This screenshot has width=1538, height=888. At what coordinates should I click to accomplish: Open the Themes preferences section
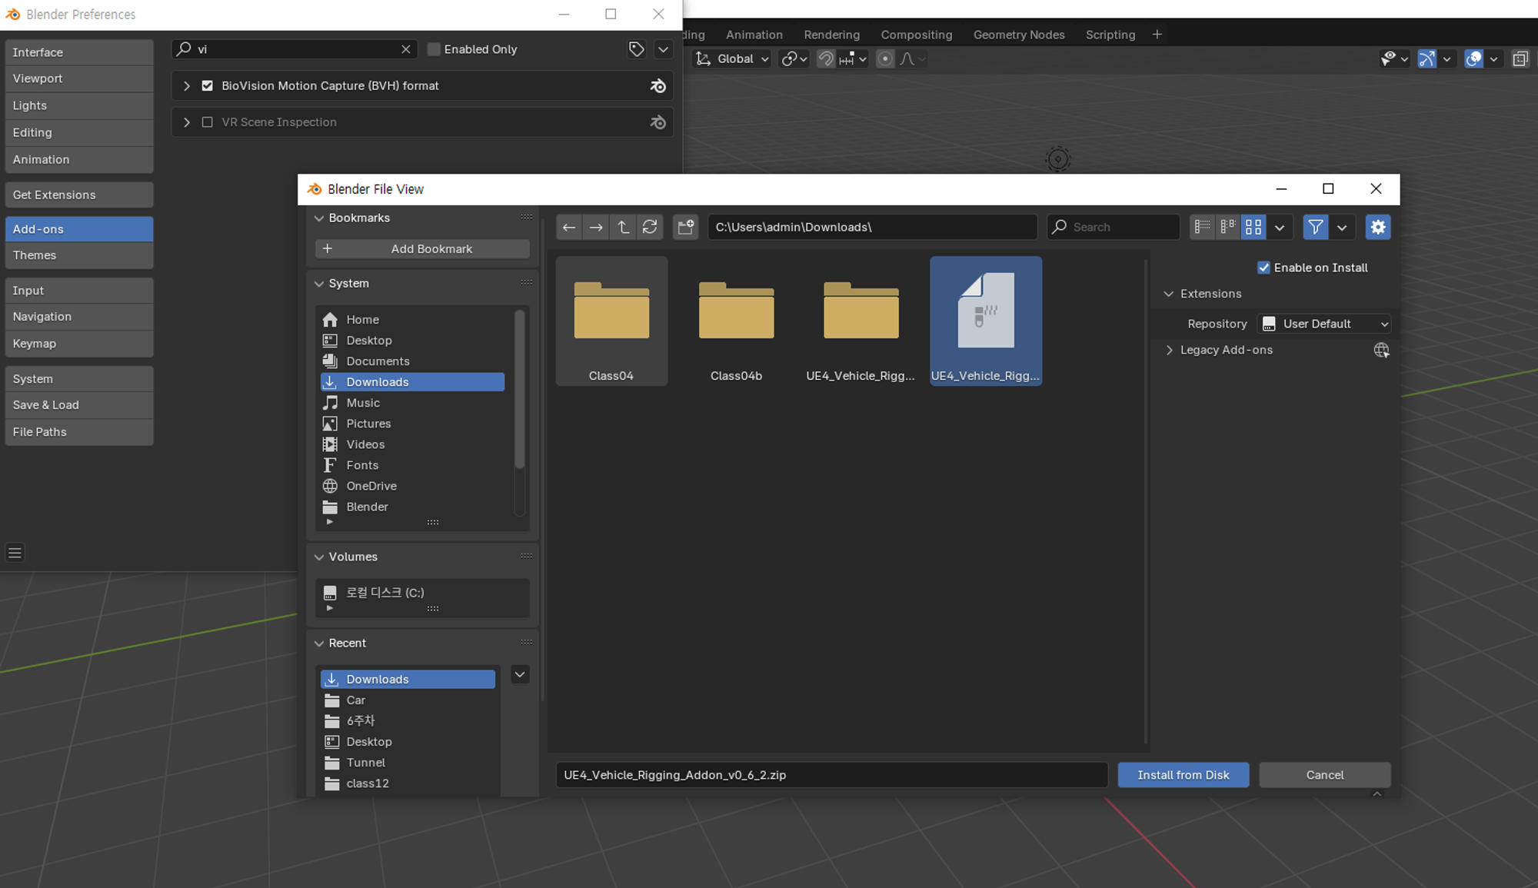click(79, 255)
